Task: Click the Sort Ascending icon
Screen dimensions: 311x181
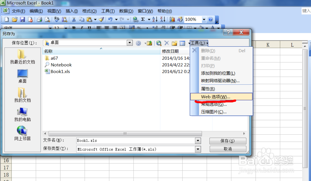Action: (154, 19)
